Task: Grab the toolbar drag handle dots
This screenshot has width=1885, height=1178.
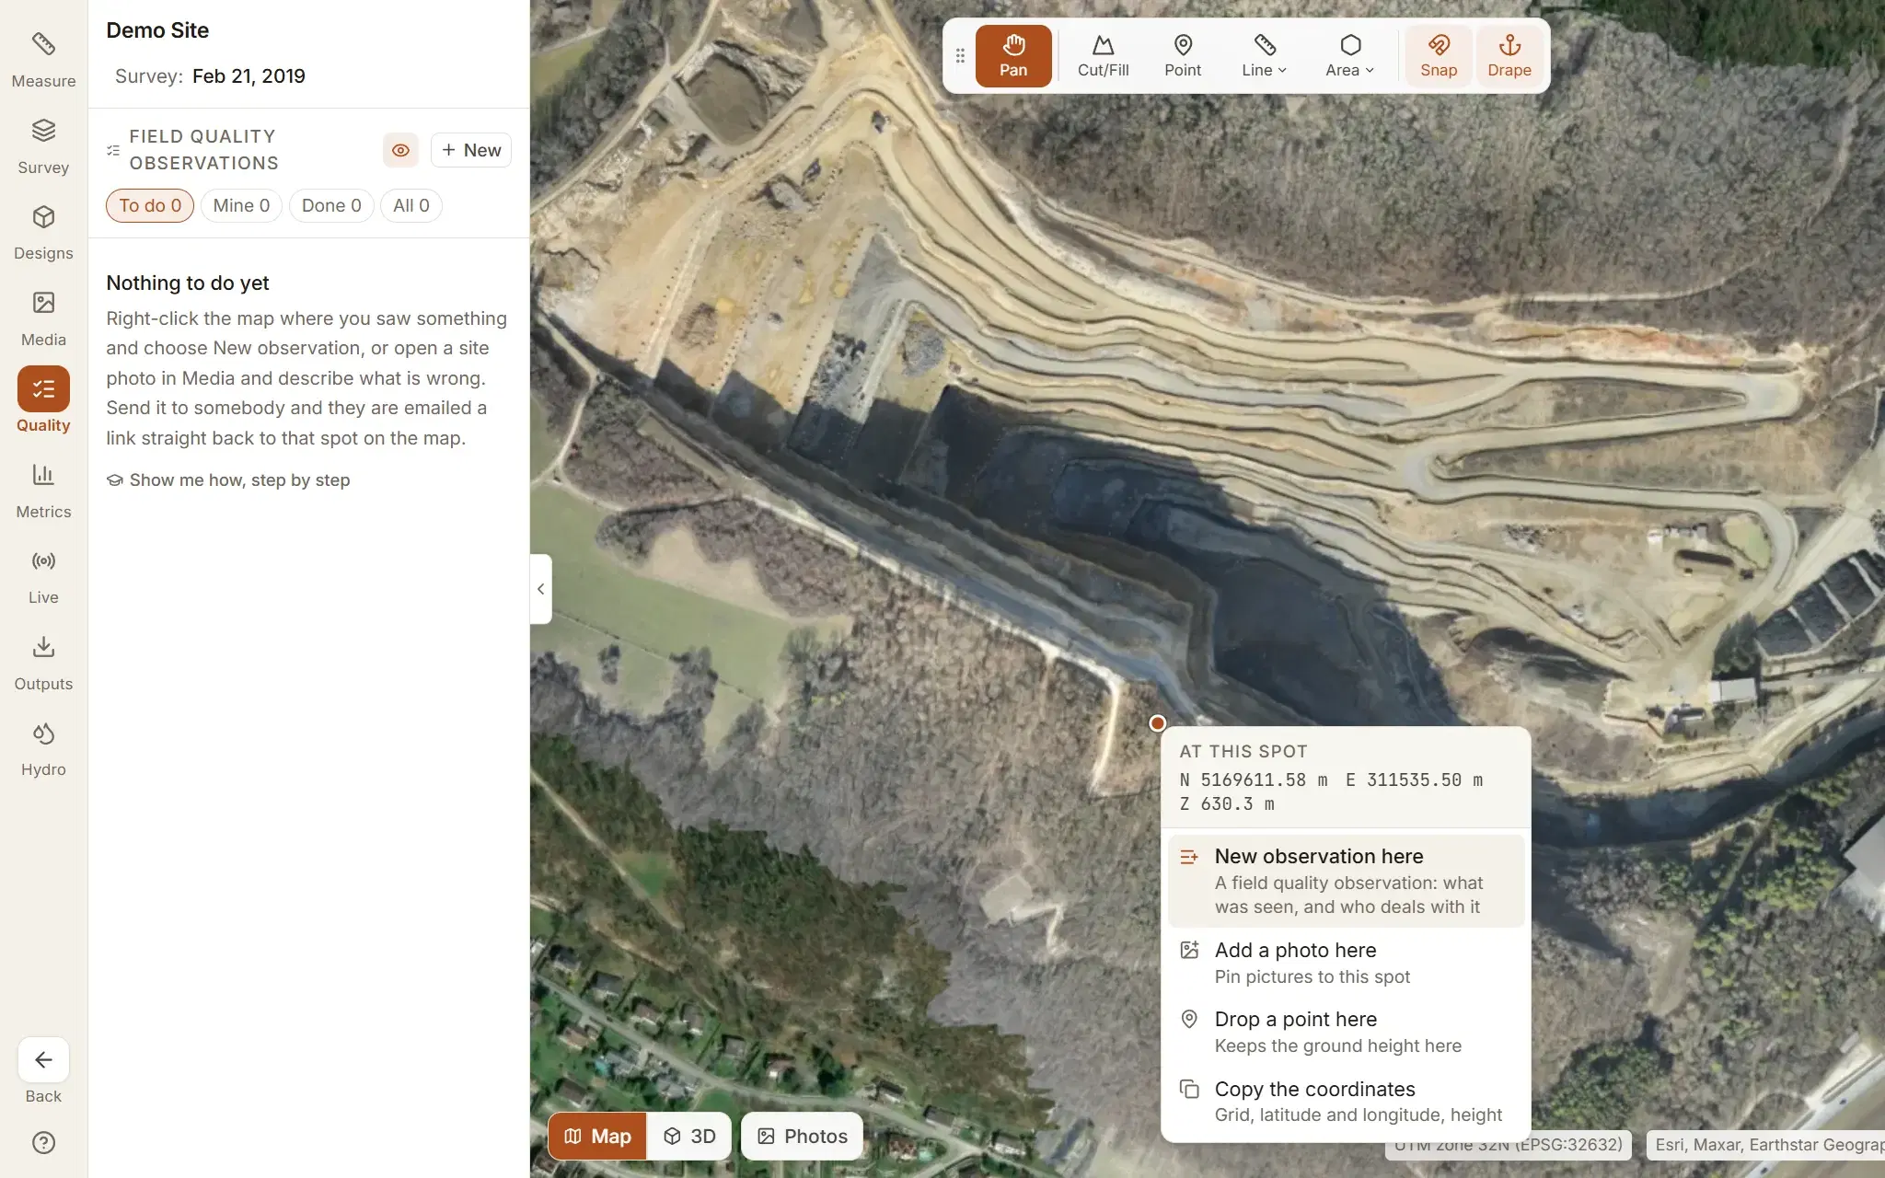Action: coord(960,56)
